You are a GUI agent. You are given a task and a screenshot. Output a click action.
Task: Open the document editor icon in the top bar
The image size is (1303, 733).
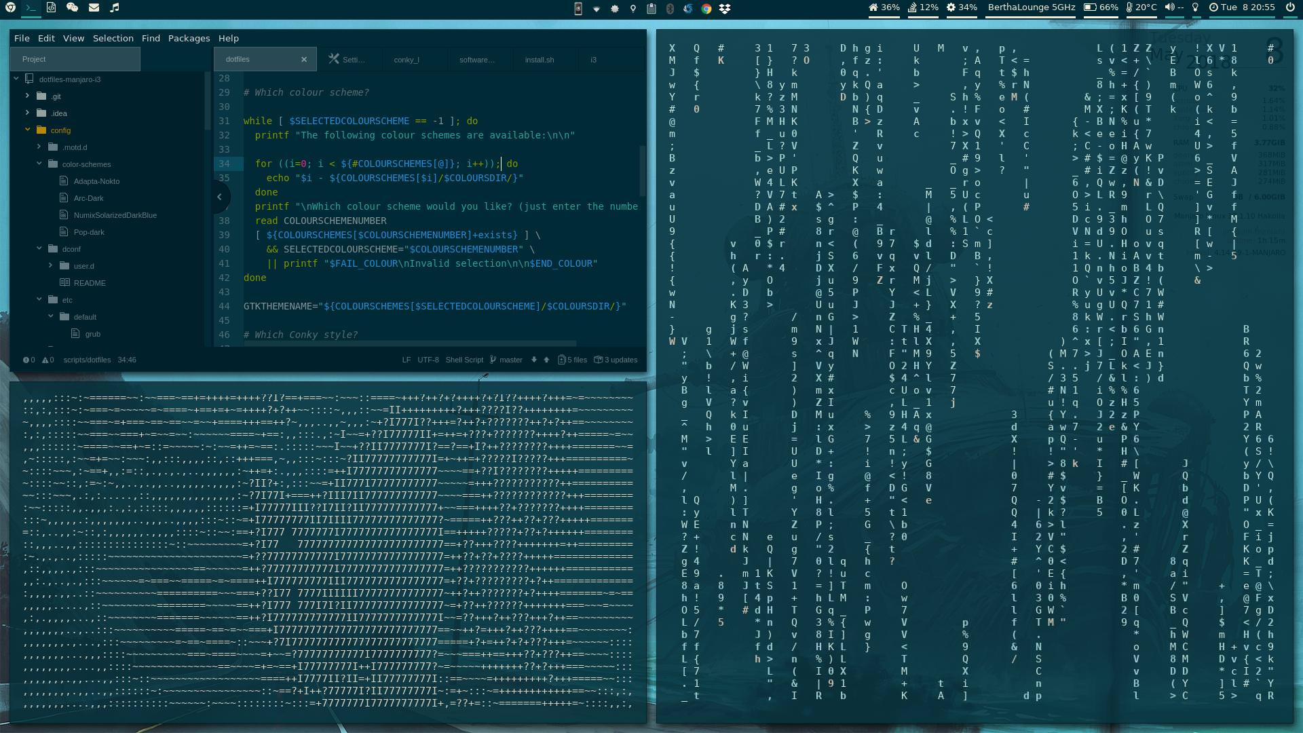[x=52, y=7]
